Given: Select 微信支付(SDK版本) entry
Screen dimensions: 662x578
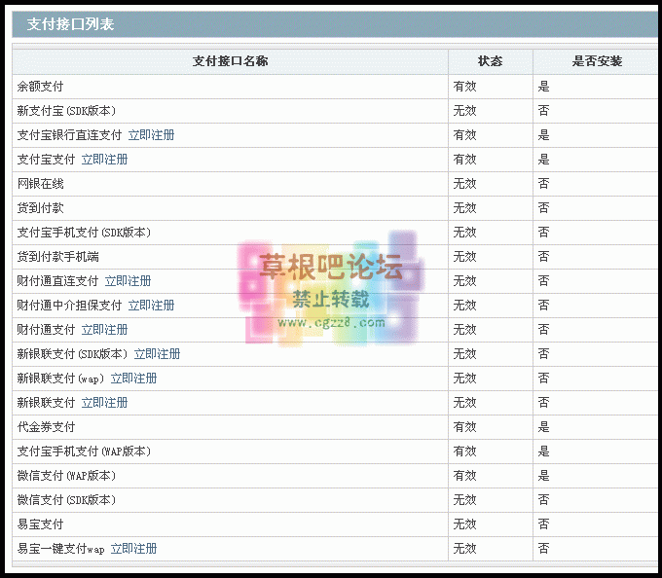Looking at the screenshot, I should coord(66,500).
